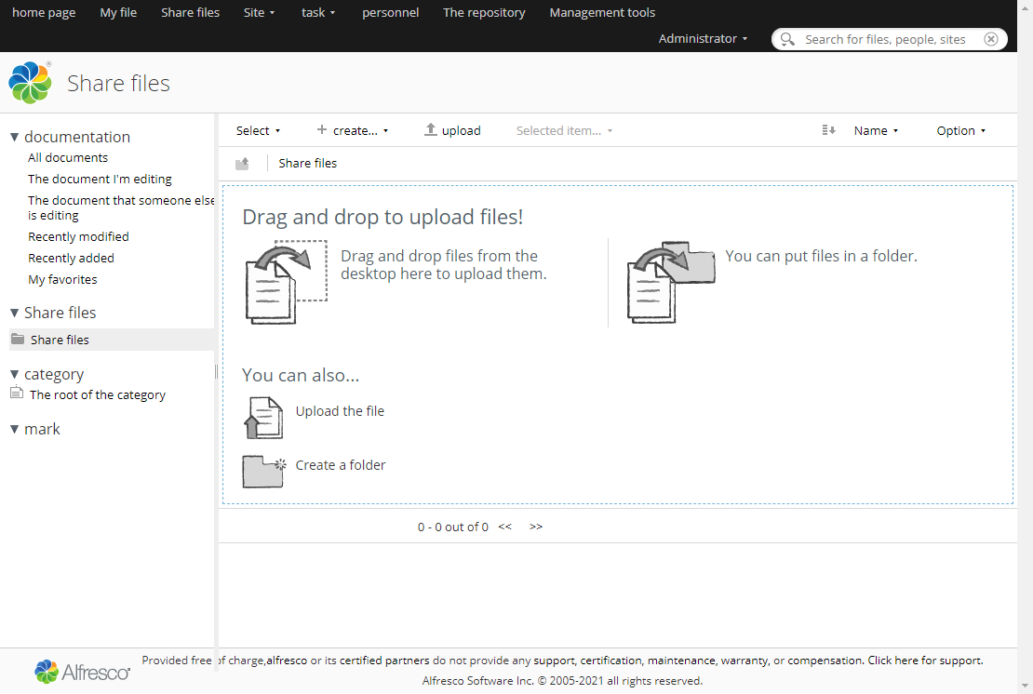
Task: Click the Alfresco flower logo
Action: 29,83
